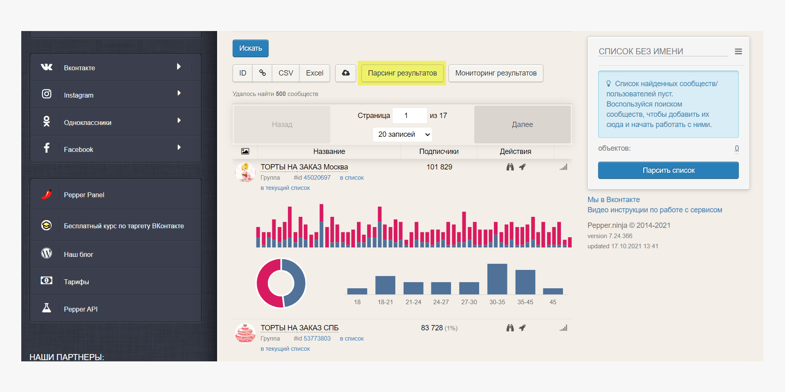This screenshot has width=785, height=392.
Task: Open statistics bars icon for ТОРТЫ НА ЗАКАЗ СПБ
Action: (563, 328)
